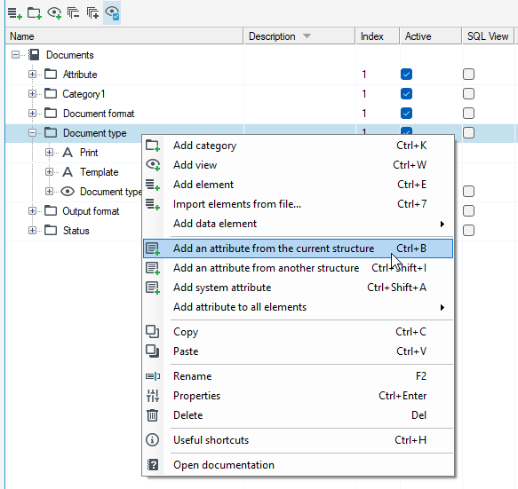518x489 pixels.
Task: Uncheck Active for Category1 row
Action: coord(406,94)
